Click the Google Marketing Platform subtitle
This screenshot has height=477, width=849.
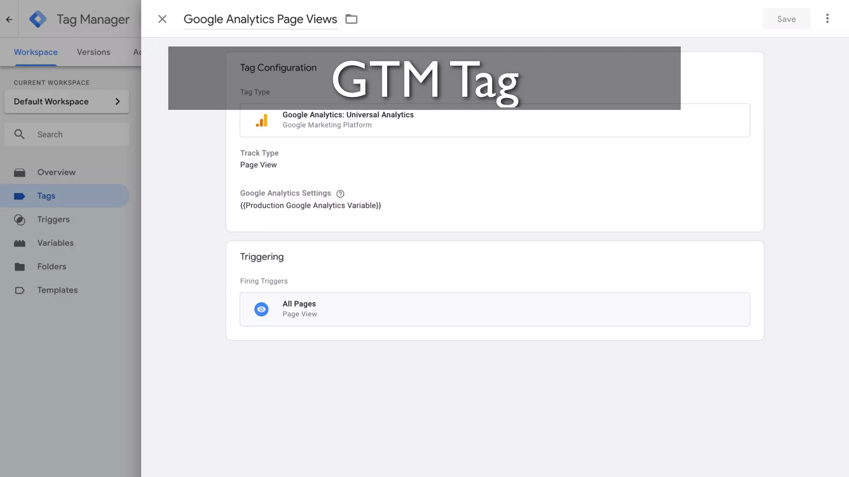327,125
